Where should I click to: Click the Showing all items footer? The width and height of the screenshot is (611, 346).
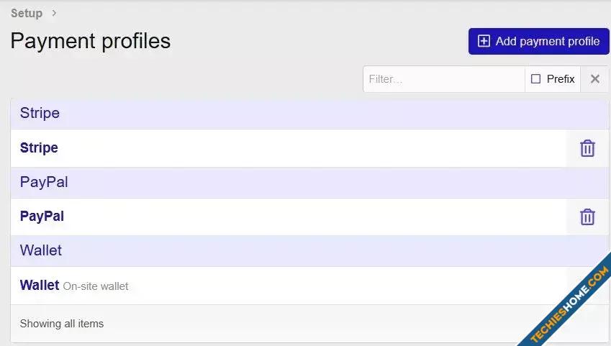[x=62, y=324]
